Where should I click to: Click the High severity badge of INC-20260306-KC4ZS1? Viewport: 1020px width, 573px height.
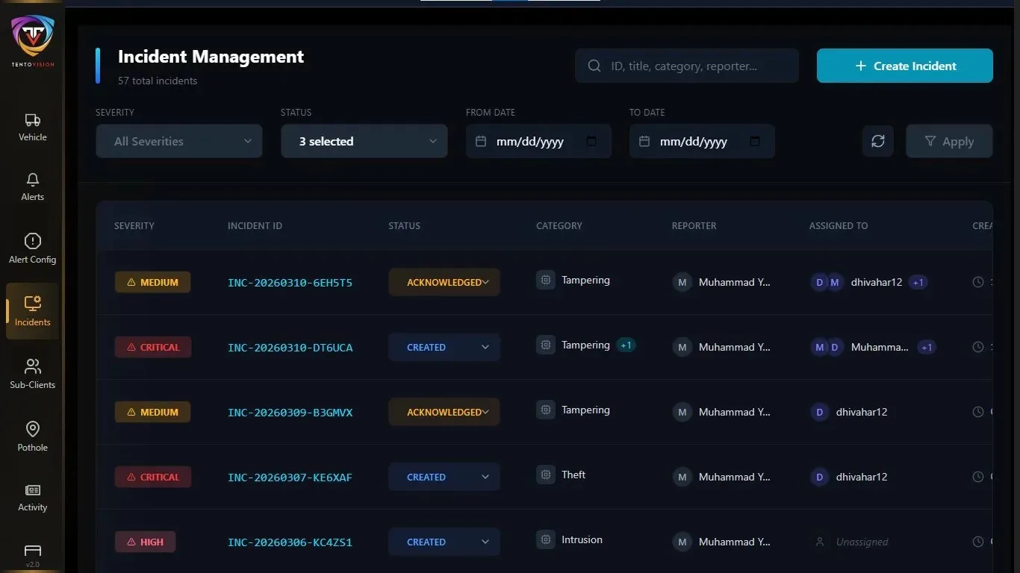145,542
